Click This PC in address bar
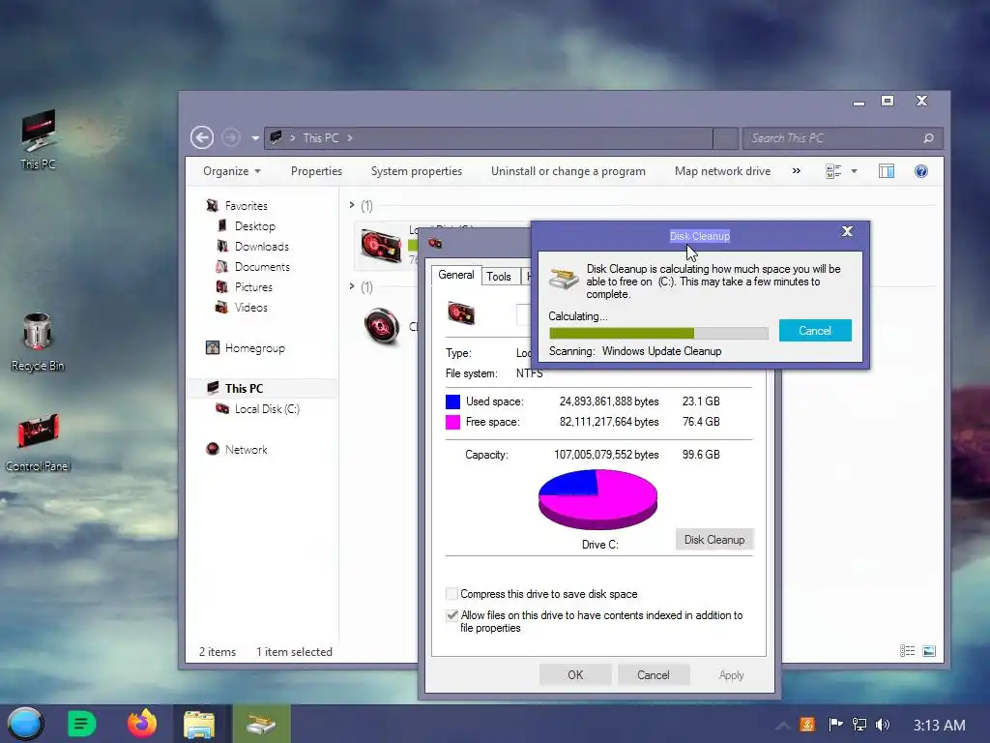The image size is (990, 743). (x=321, y=138)
